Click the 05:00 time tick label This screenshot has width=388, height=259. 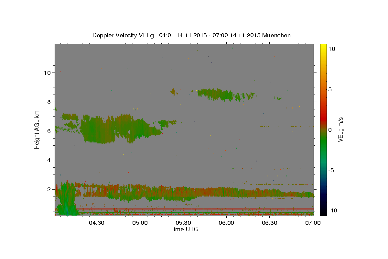(140, 223)
